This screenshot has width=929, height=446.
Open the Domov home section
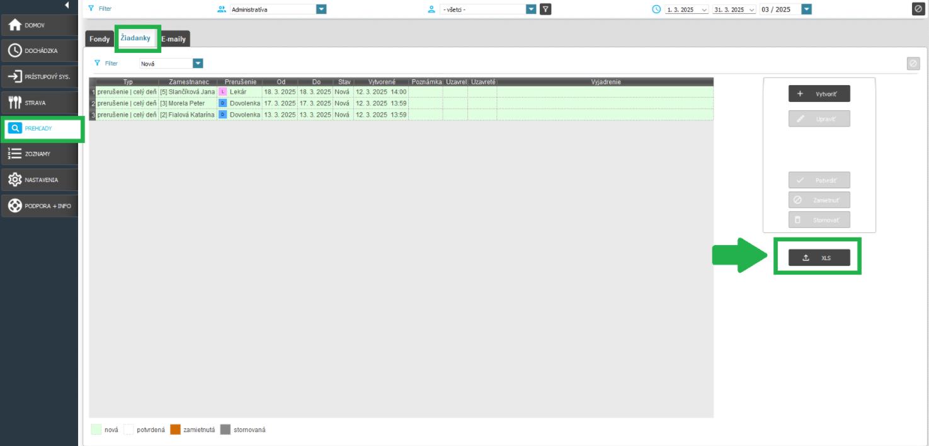point(39,25)
